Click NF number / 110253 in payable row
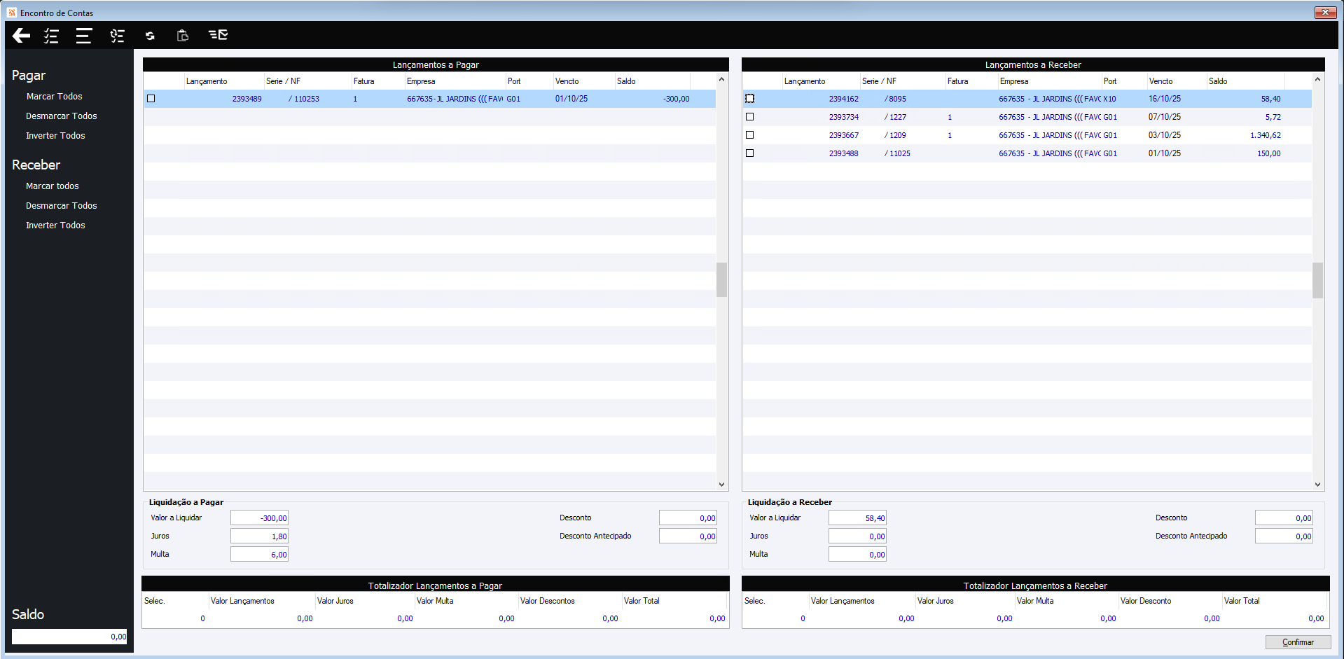Screen dimensions: 1344x659 coord(304,99)
